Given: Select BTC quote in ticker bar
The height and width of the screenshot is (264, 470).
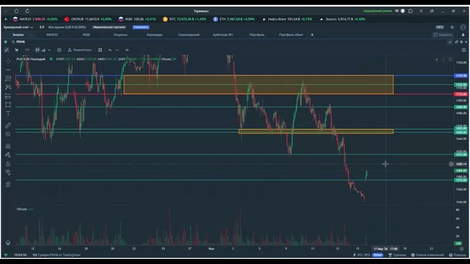Looking at the screenshot, I should point(184,19).
